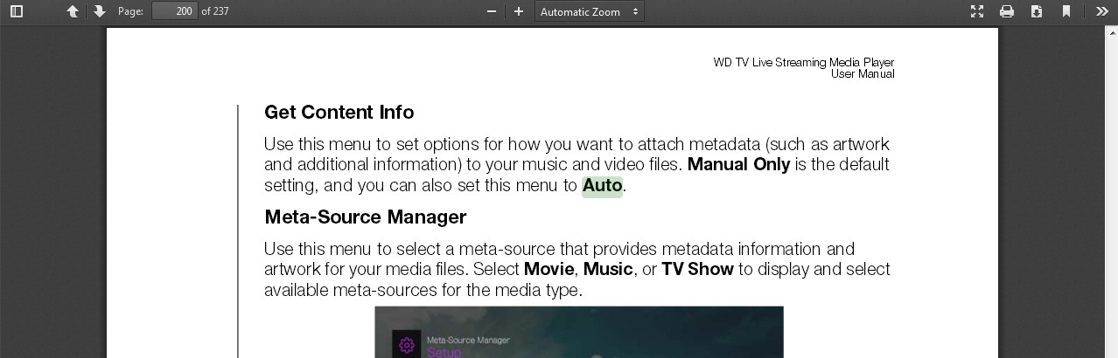Download the PDF file
The height and width of the screenshot is (358, 1118).
1037,11
